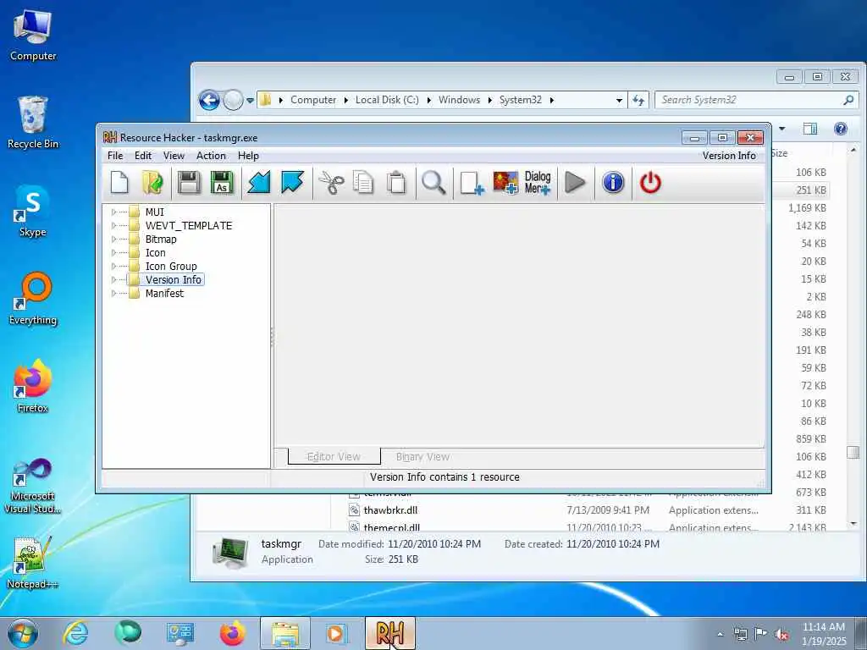Viewport: 867px width, 650px height.
Task: Click the Add image resource icon
Action: 505,183
